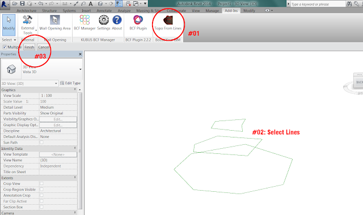Viewport: 363px width, 215px height.
Task: Enable the Crop View checkbox
Action: tap(41, 183)
